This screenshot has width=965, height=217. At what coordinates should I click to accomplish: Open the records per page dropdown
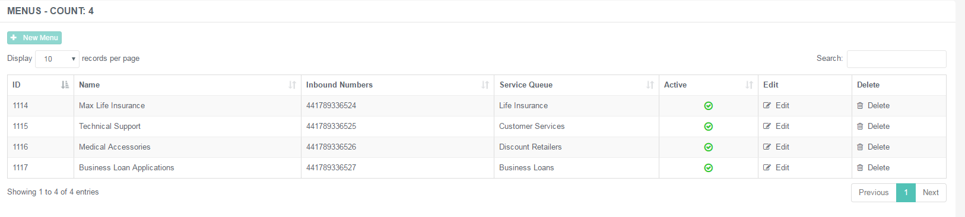coord(57,59)
